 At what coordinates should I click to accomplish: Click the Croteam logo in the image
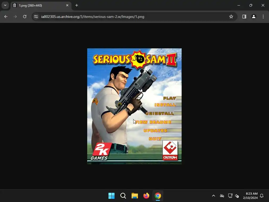tap(170, 150)
